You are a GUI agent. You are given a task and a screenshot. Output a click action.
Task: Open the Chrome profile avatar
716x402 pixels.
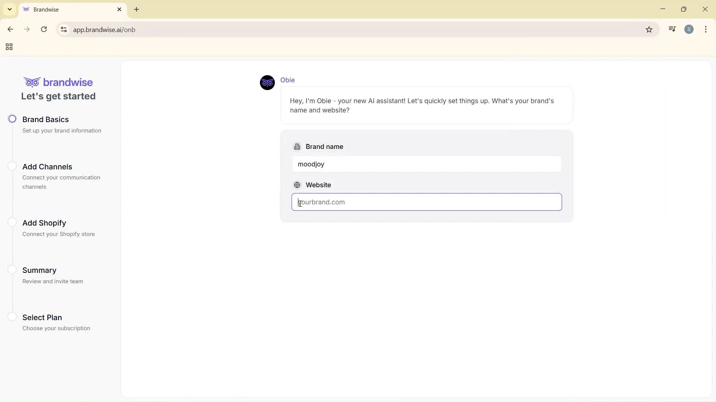(x=689, y=29)
